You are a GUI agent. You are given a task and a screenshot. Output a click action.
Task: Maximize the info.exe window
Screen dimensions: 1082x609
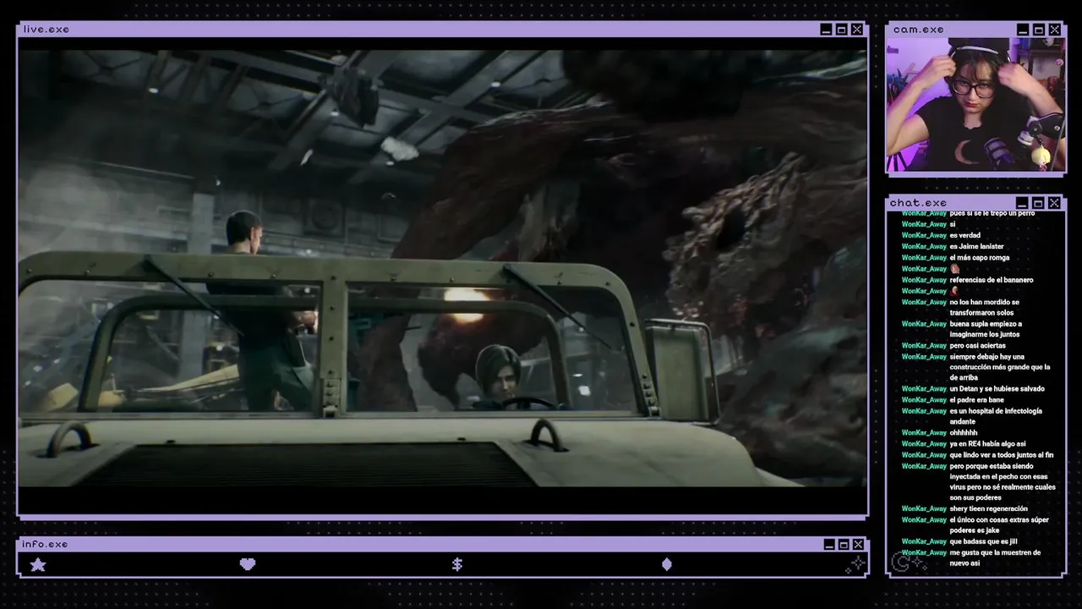click(x=844, y=545)
